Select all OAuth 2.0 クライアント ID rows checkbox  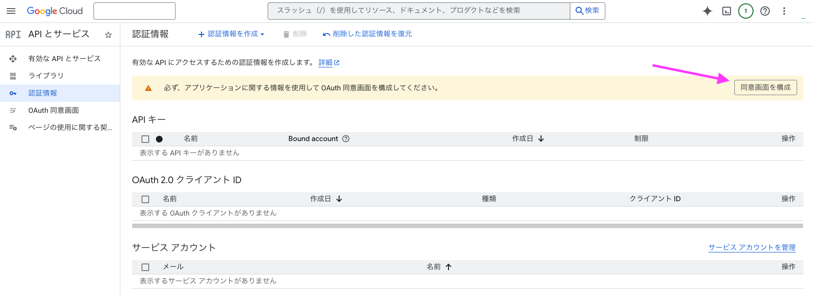click(145, 199)
